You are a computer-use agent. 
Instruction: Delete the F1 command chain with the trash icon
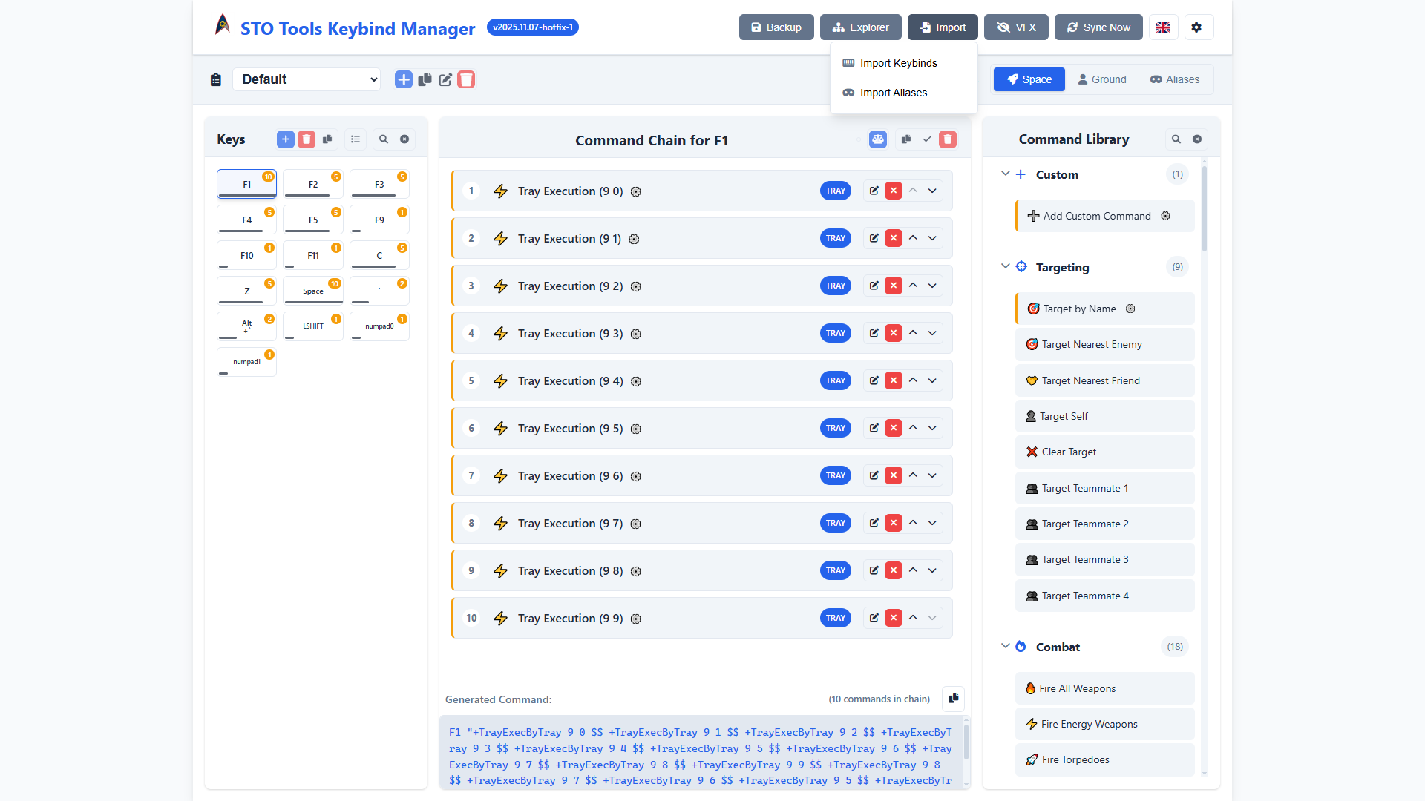(x=948, y=139)
